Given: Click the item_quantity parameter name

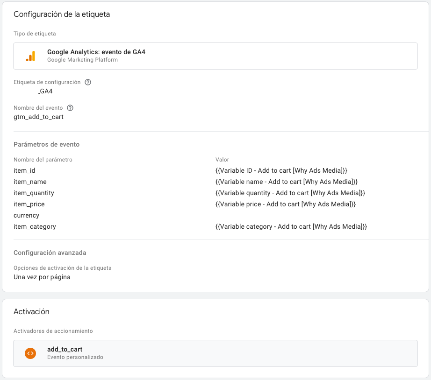Looking at the screenshot, I should click(x=34, y=193).
